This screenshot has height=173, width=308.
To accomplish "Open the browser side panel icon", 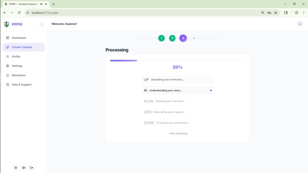I will [x=285, y=13].
